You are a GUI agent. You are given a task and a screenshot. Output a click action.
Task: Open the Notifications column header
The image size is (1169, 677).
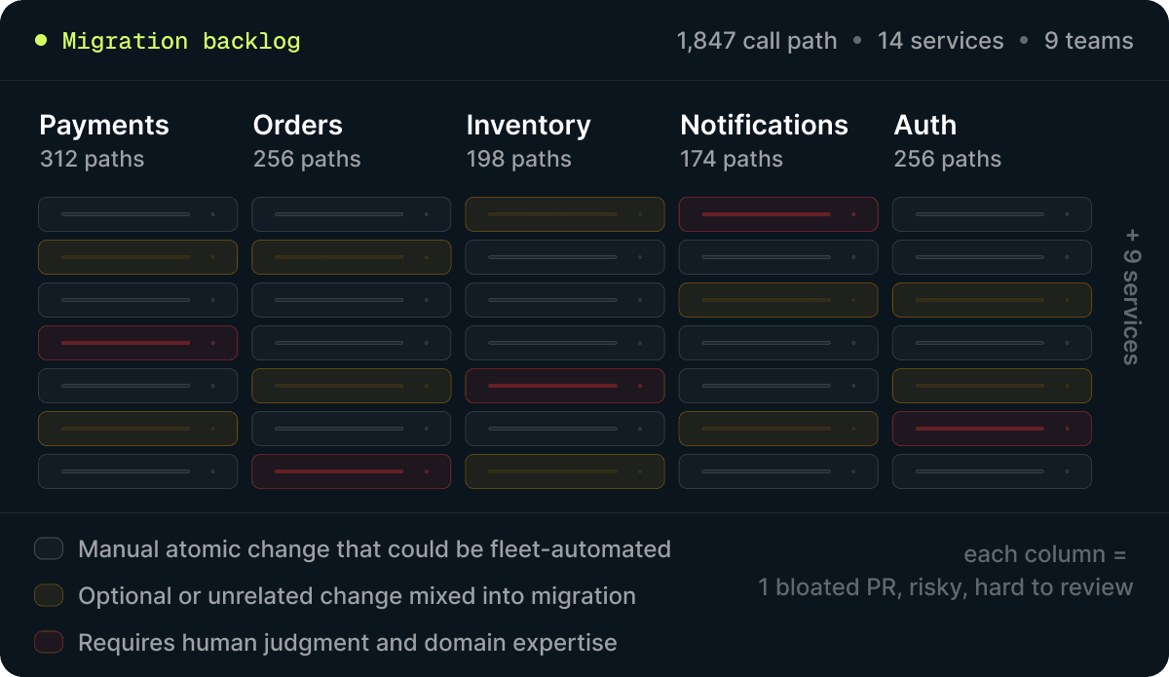click(764, 126)
